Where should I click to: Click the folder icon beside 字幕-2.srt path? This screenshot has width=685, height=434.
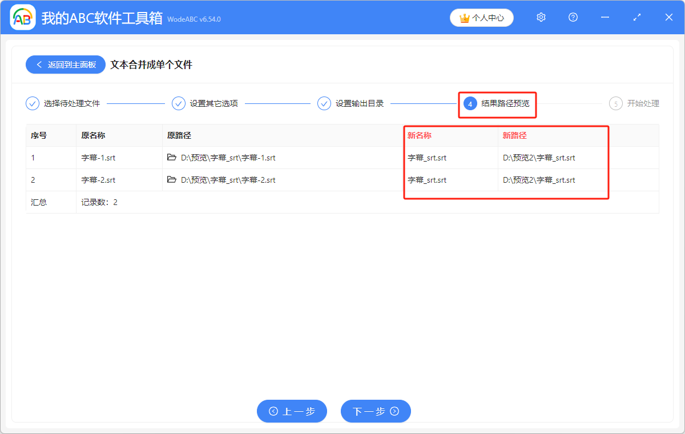(x=171, y=180)
